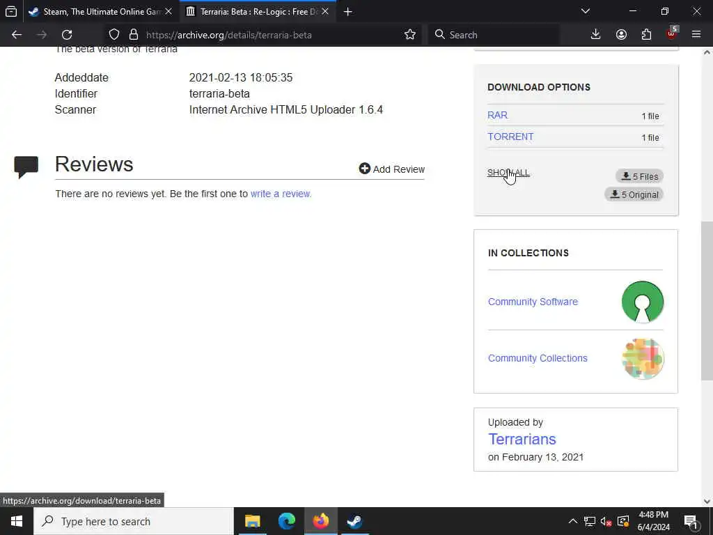Show hidden system tray icons chevron

click(573, 521)
